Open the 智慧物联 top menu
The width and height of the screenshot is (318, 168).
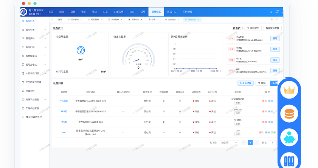(156, 12)
